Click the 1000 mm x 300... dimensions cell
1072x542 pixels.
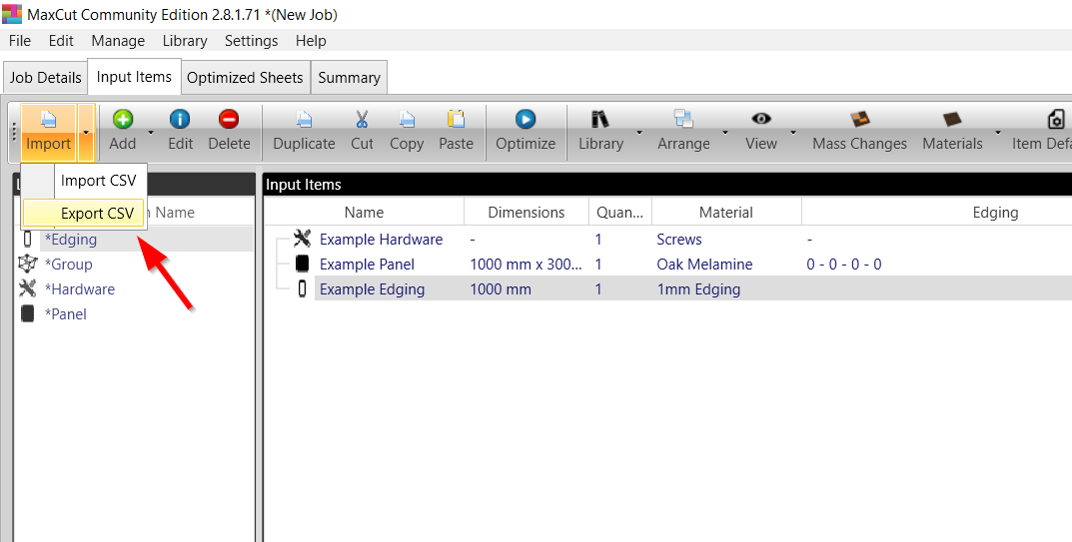(x=526, y=265)
